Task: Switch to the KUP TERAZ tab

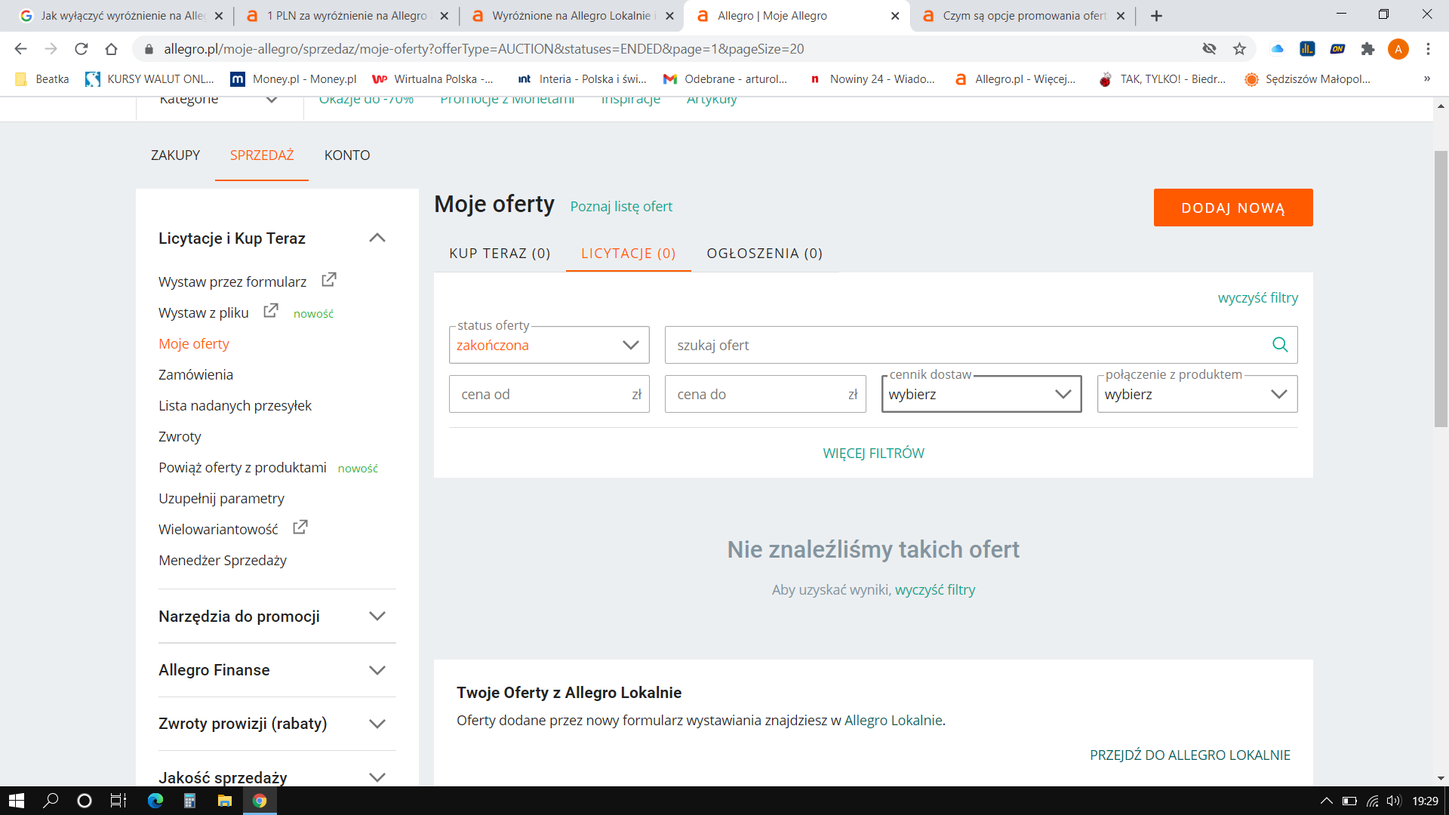Action: [500, 254]
